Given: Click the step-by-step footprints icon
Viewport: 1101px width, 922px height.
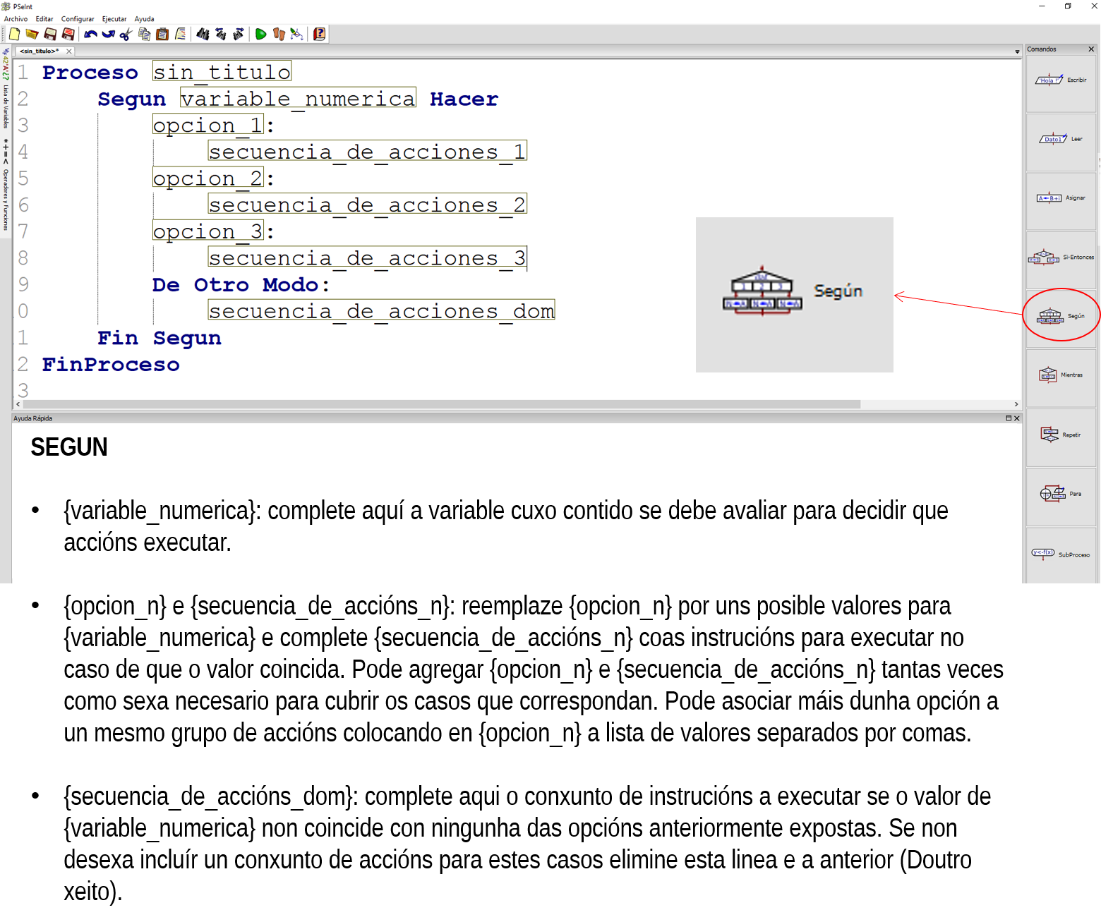Looking at the screenshot, I should pos(279,34).
